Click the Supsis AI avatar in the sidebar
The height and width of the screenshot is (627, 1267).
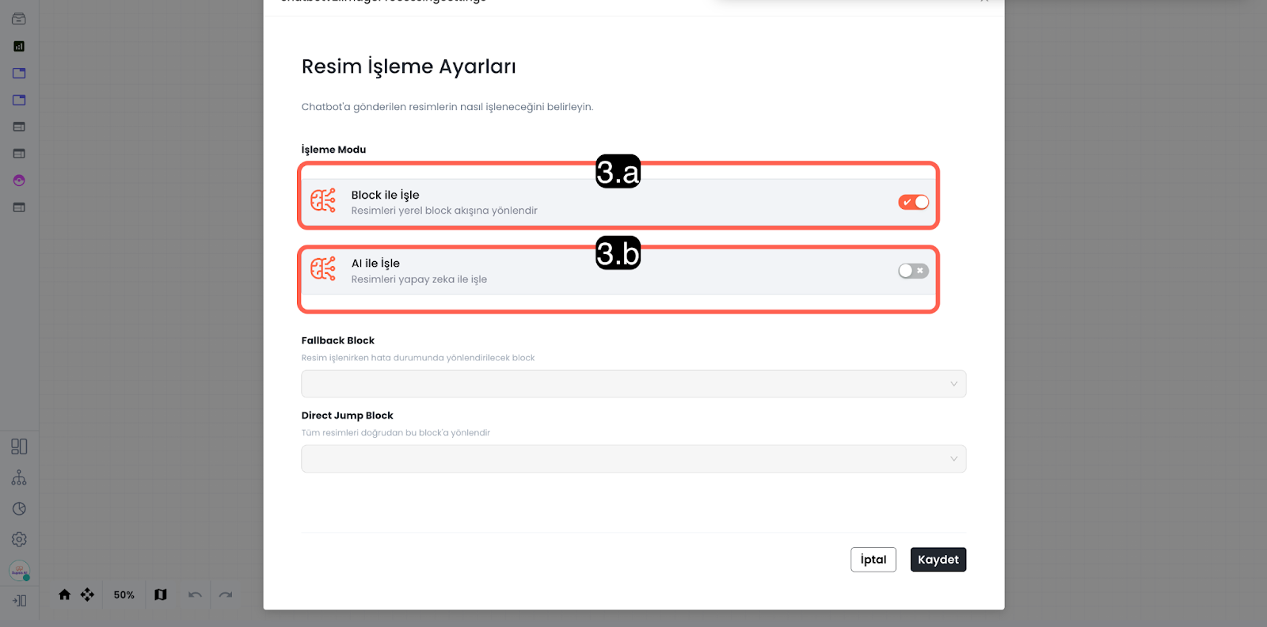19,570
